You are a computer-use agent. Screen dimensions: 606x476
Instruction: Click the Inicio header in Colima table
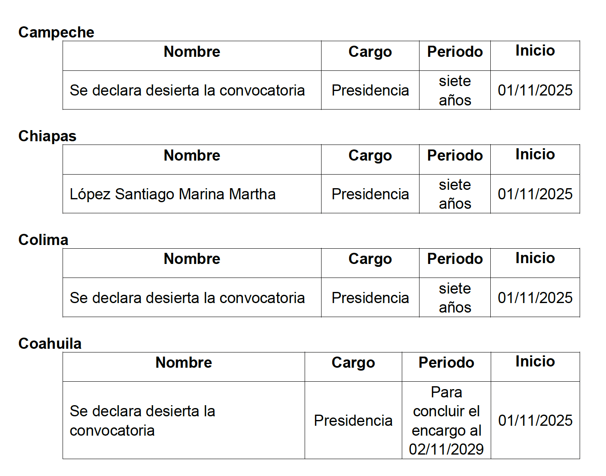tap(535, 258)
